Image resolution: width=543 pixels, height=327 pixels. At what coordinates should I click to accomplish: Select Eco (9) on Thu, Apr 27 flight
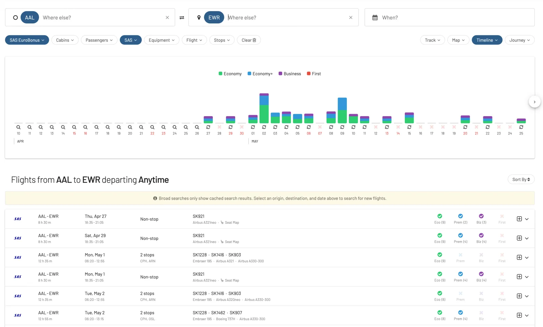(x=440, y=219)
